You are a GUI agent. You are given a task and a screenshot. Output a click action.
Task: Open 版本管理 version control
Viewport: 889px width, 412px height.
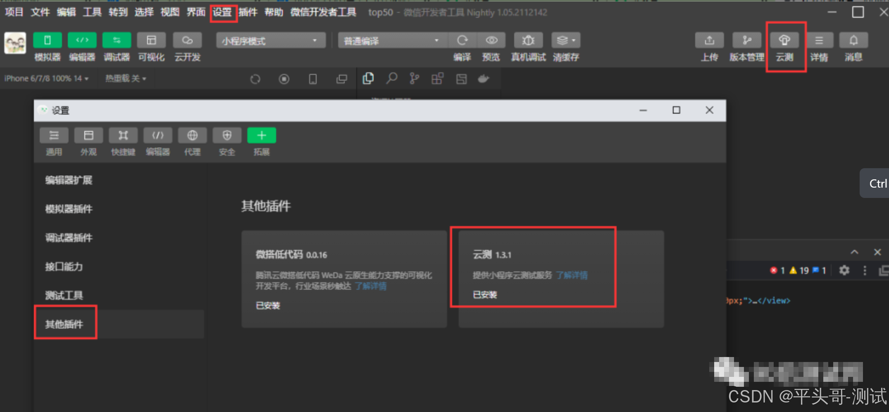746,40
